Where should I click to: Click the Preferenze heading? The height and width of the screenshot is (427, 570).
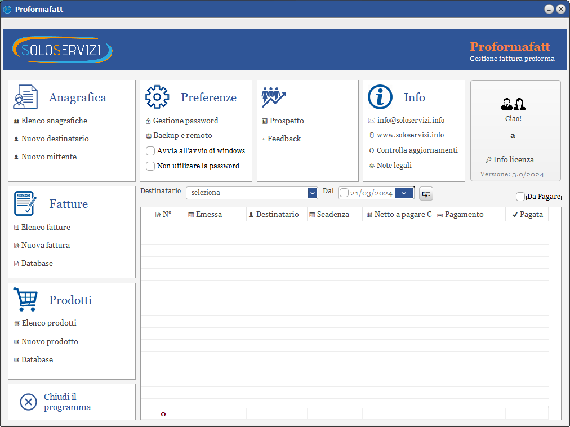click(x=208, y=97)
